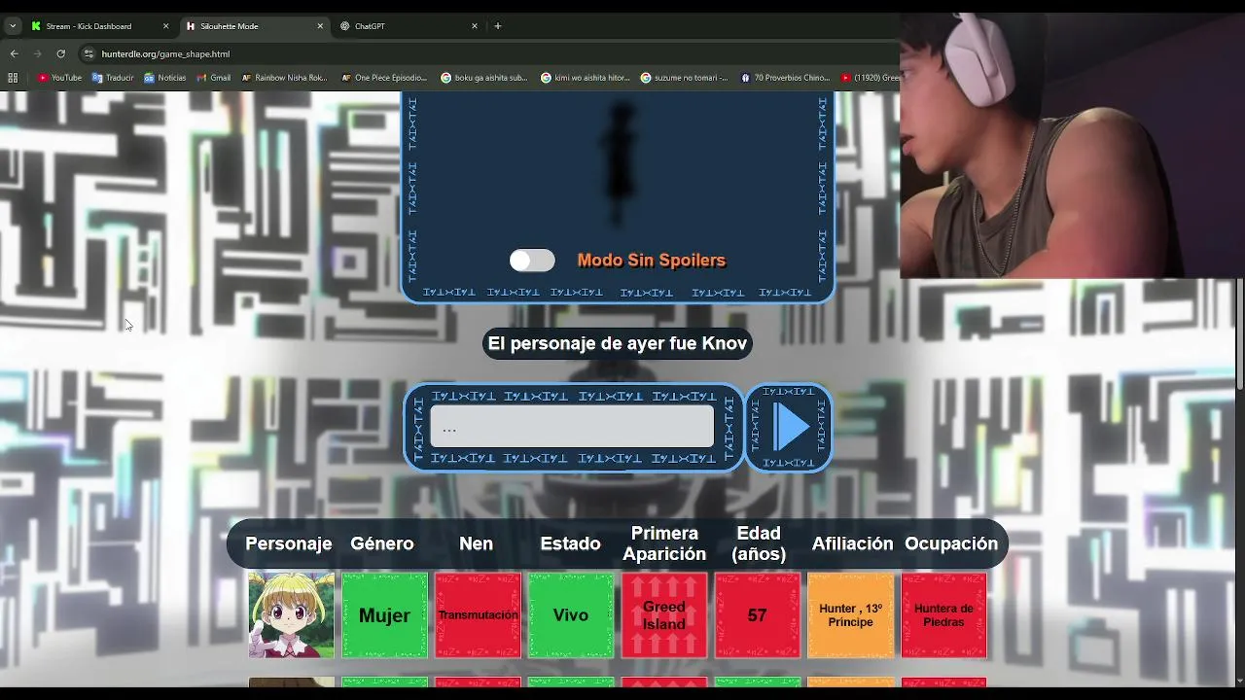Open the YouTube bookmark
The height and width of the screenshot is (700, 1245).
pyautogui.click(x=59, y=78)
